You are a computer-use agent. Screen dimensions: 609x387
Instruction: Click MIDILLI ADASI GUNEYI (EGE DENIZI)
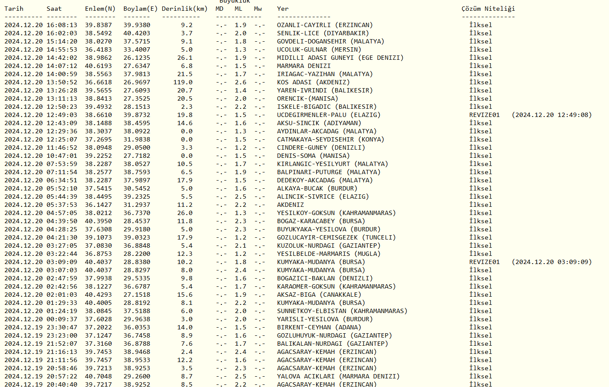(x=340, y=58)
